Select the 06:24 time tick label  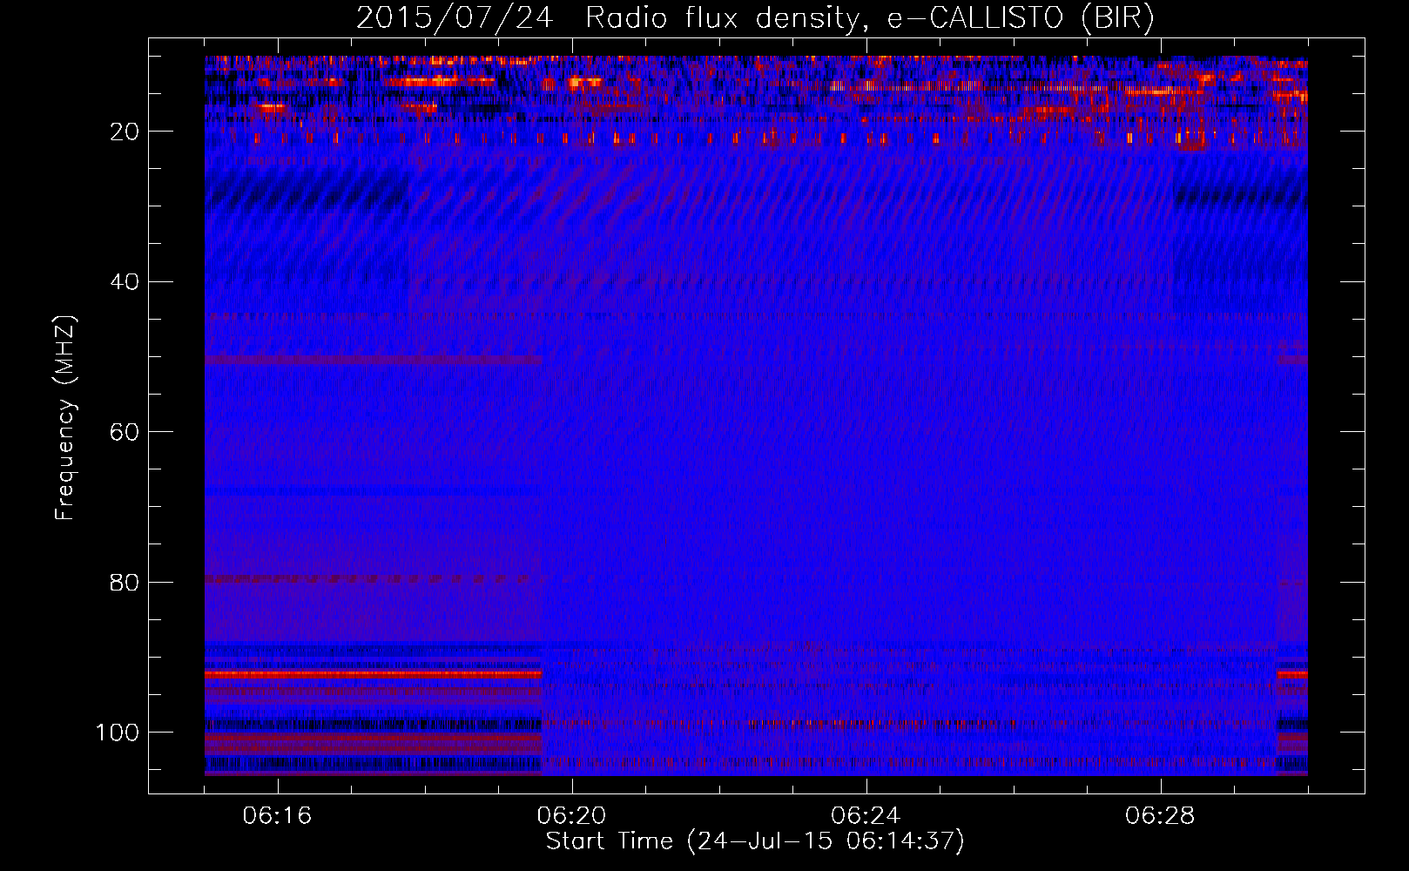[x=866, y=816]
